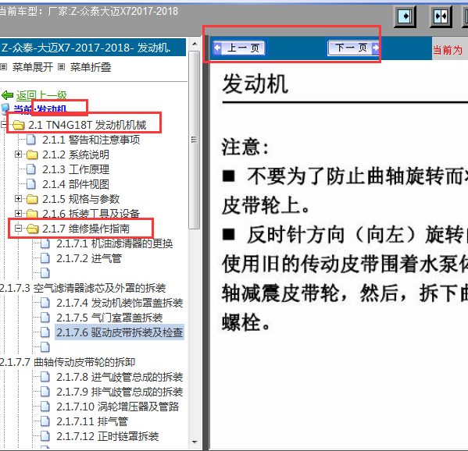Viewport: 468px width, 451px height.
Task: Open 2.1.7.2 进气管 page
Action: click(x=89, y=258)
